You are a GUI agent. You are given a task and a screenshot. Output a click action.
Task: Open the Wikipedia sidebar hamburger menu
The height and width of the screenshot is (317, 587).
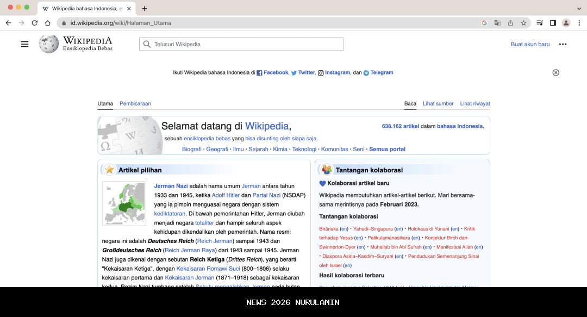click(x=24, y=44)
